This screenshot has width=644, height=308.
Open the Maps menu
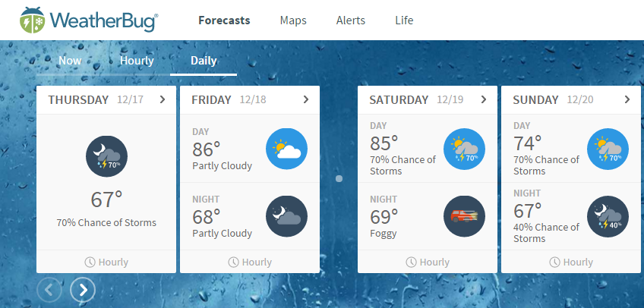(x=293, y=20)
